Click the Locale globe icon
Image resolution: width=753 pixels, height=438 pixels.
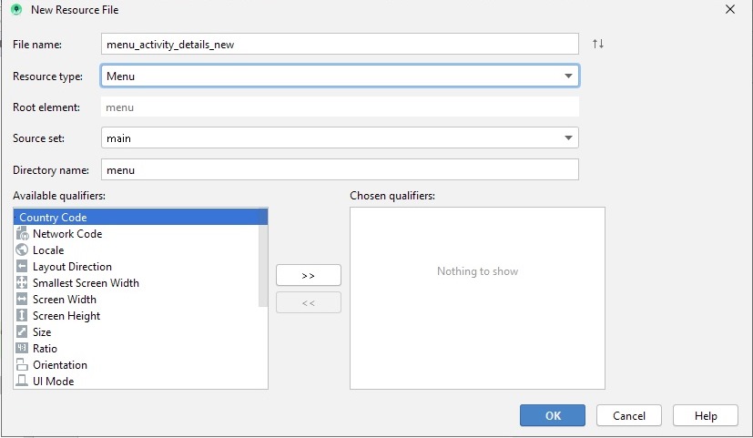tap(23, 250)
